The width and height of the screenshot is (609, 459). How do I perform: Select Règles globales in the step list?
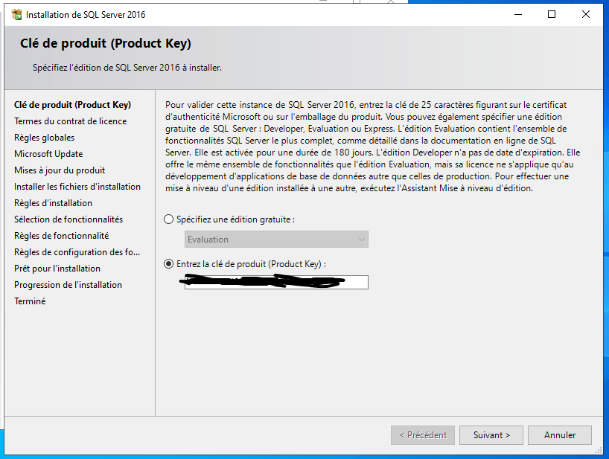[44, 138]
